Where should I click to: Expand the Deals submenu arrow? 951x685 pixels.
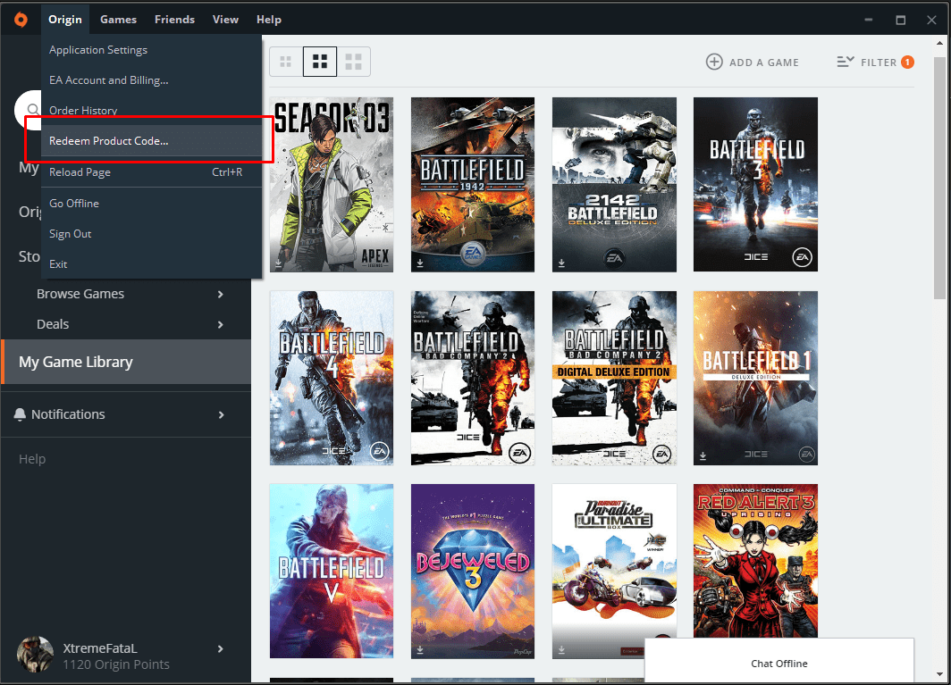(220, 324)
